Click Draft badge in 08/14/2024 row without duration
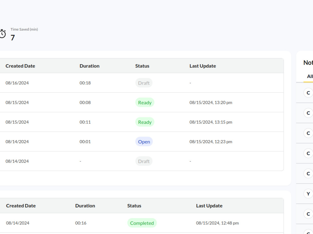The height and width of the screenshot is (234, 313). click(144, 161)
